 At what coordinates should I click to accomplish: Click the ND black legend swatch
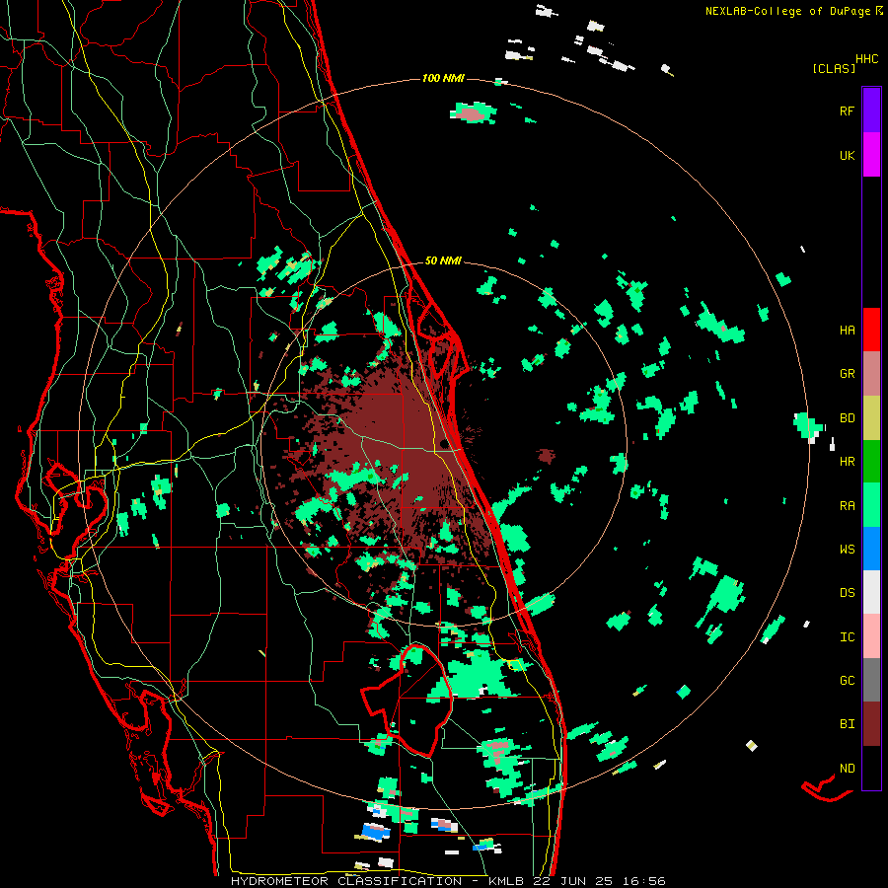pos(871,768)
